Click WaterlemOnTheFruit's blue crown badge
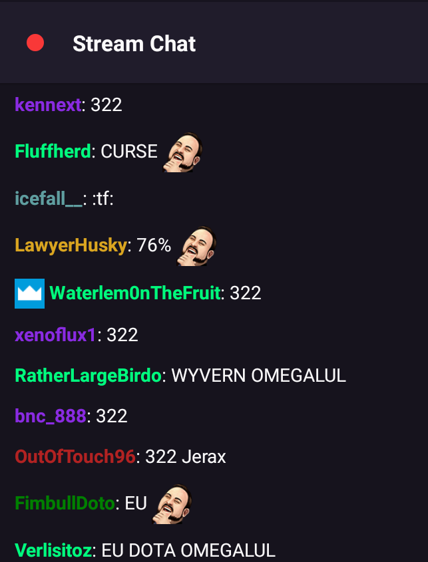Viewport: 428px width, 562px height. click(x=29, y=293)
